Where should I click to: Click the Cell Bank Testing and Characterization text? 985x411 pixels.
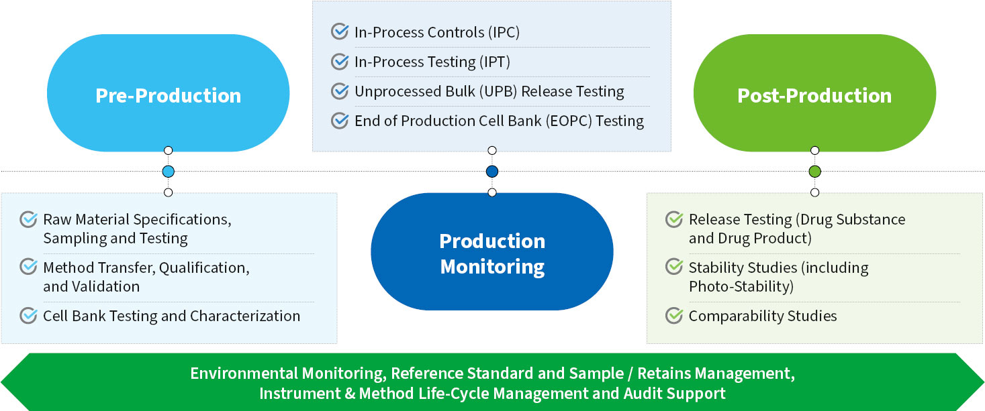click(172, 316)
